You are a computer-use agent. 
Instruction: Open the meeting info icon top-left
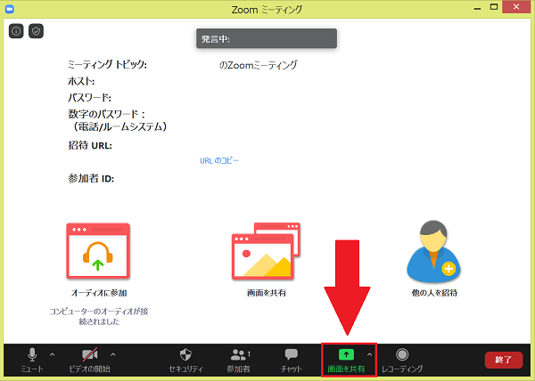point(16,31)
